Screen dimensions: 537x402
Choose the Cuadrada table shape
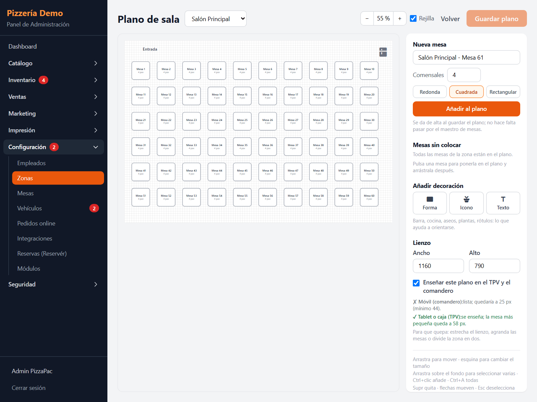467,92
